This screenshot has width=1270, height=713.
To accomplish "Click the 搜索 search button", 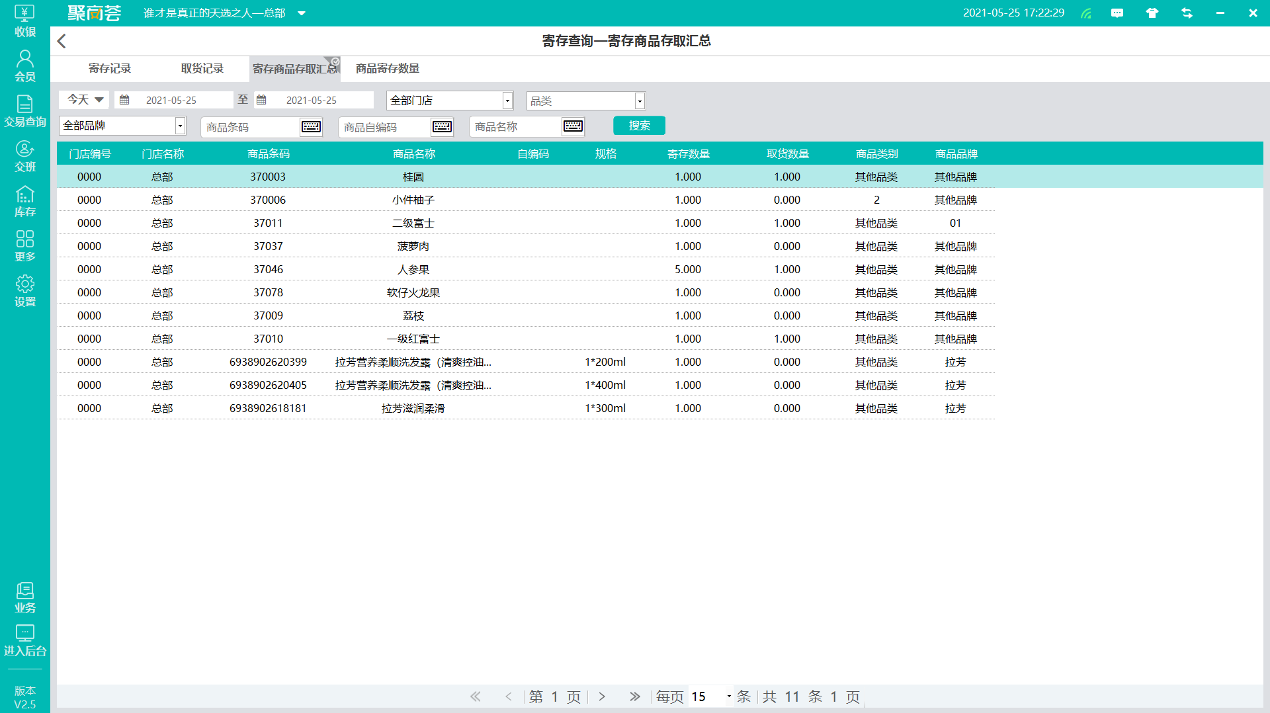I will pos(639,126).
